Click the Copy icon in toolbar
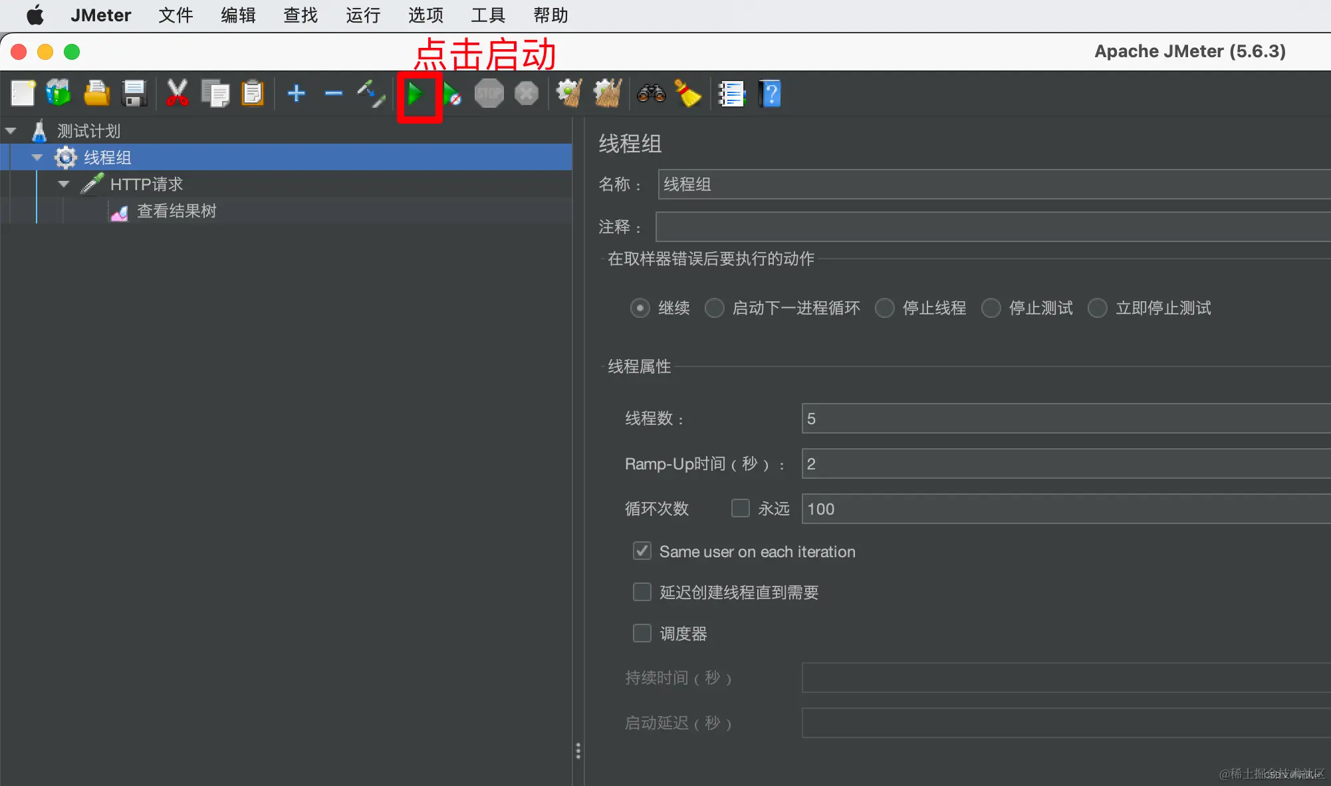Viewport: 1331px width, 786px height. coord(215,93)
